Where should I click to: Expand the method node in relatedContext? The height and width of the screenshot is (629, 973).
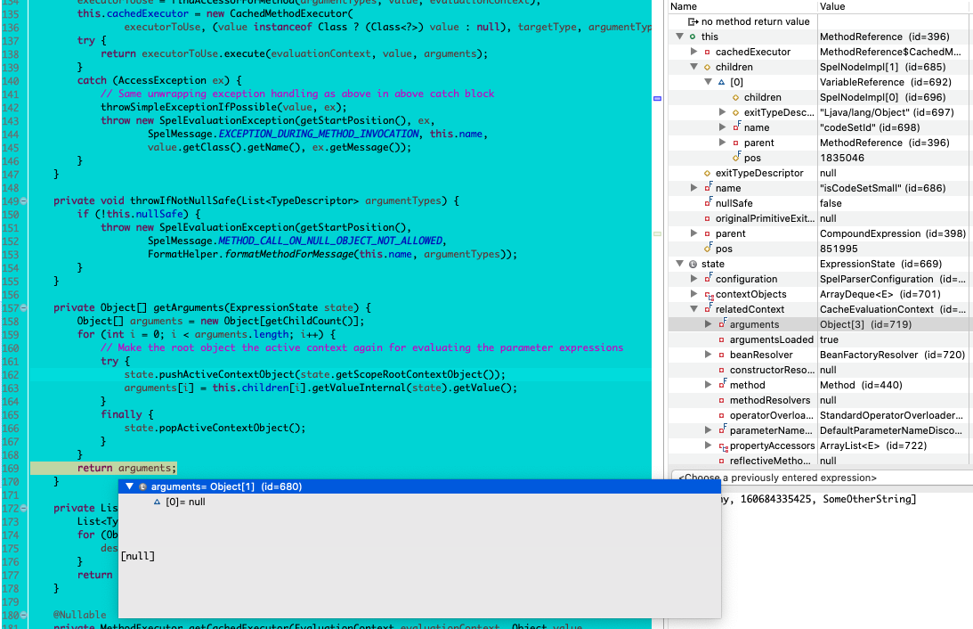click(x=708, y=385)
